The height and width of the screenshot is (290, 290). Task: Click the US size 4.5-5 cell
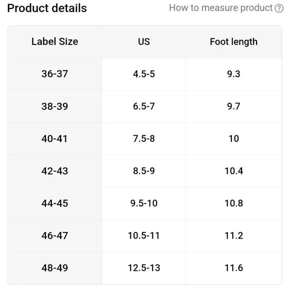(144, 74)
